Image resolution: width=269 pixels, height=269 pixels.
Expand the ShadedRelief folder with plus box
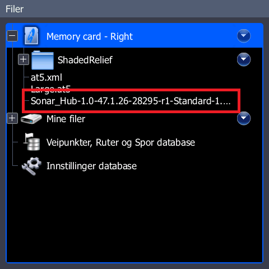point(24,59)
